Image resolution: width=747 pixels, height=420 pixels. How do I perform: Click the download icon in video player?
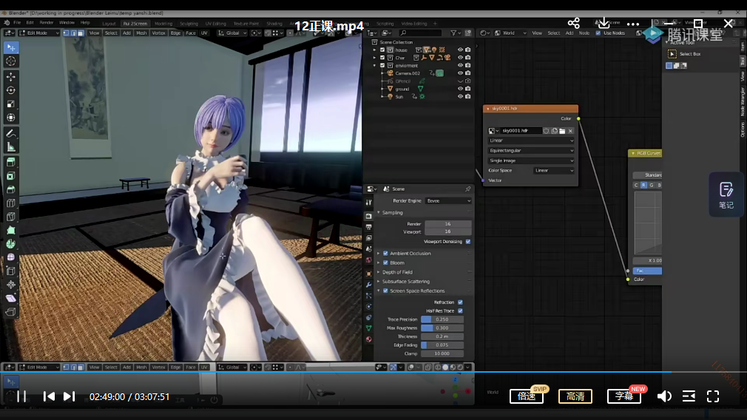[604, 23]
